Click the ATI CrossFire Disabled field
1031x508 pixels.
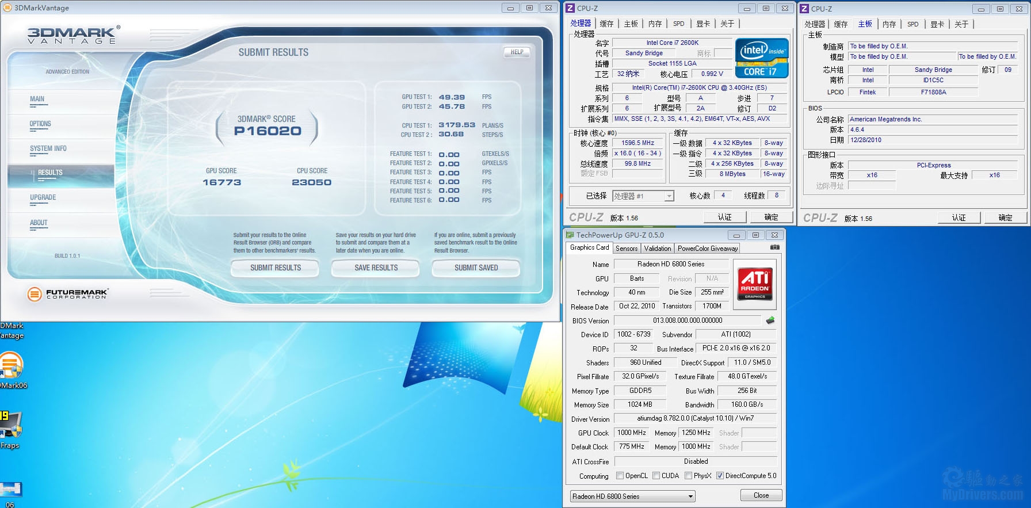[x=696, y=461]
